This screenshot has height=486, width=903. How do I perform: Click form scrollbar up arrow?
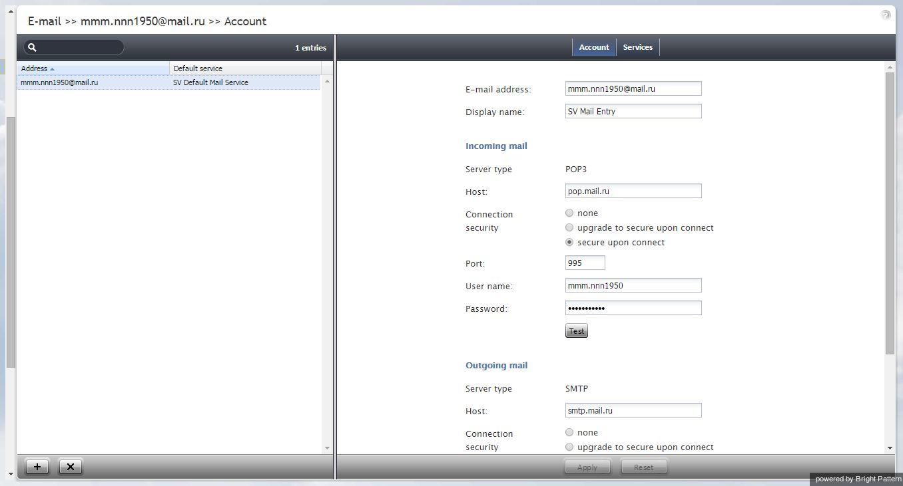click(890, 67)
